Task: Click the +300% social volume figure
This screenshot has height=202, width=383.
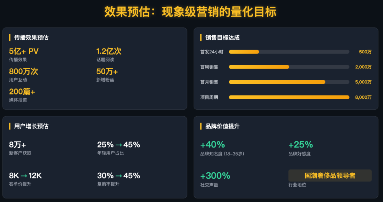Action: [215, 176]
